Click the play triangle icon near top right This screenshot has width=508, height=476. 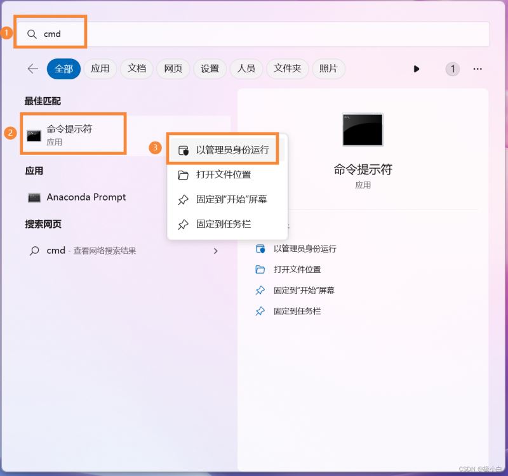[417, 69]
